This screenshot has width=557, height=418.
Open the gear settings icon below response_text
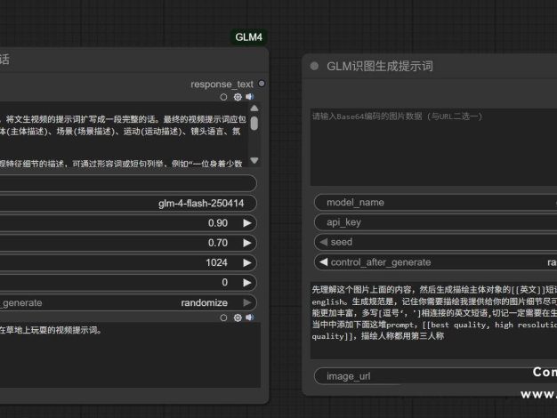point(238,97)
